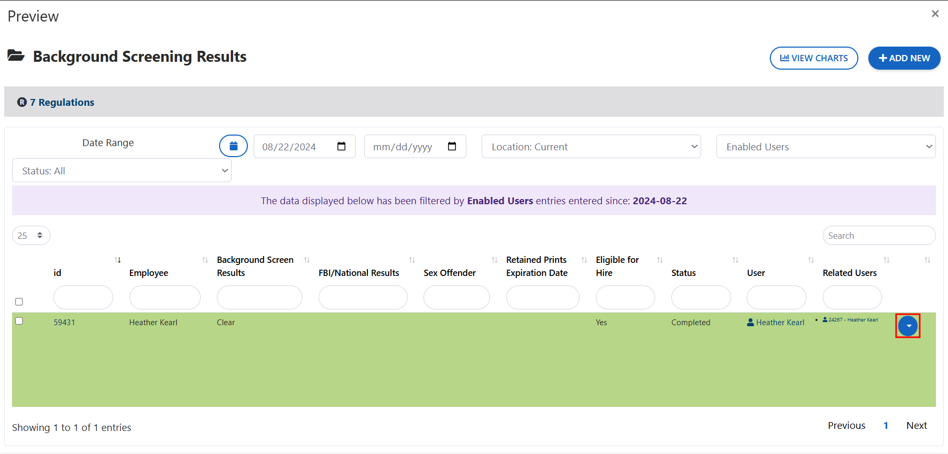This screenshot has height=454, width=948.
Task: Change the 25 entries per page selector
Action: point(31,236)
